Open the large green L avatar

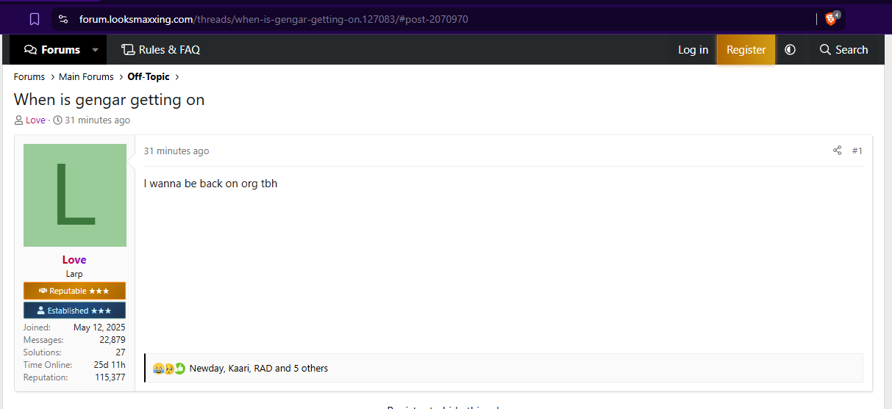pos(74,195)
